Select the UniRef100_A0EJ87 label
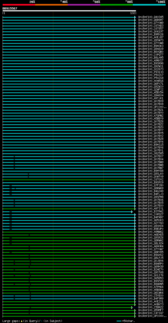The height and width of the screenshot is (323, 168). coord(151,37)
